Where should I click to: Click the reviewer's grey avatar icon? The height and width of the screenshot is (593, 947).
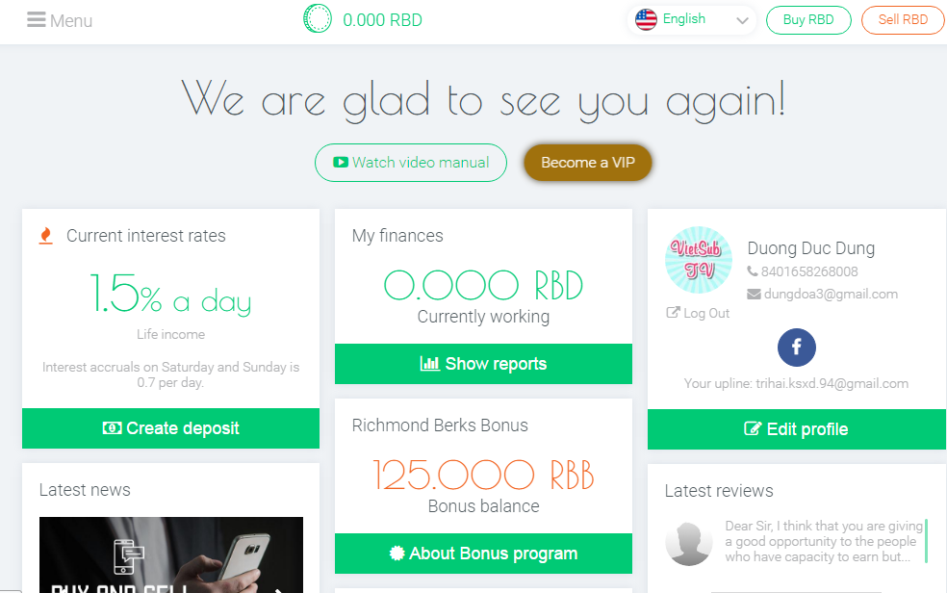pyautogui.click(x=689, y=543)
